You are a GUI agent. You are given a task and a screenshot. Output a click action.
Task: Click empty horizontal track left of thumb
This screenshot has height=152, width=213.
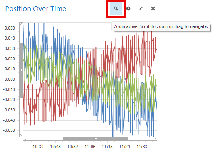(x=45, y=139)
